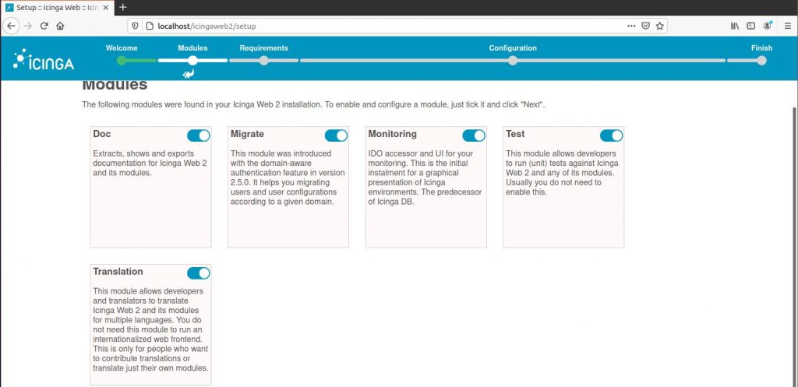This screenshot has height=387, width=798.
Task: Click the Monitoring module title
Action: (393, 134)
